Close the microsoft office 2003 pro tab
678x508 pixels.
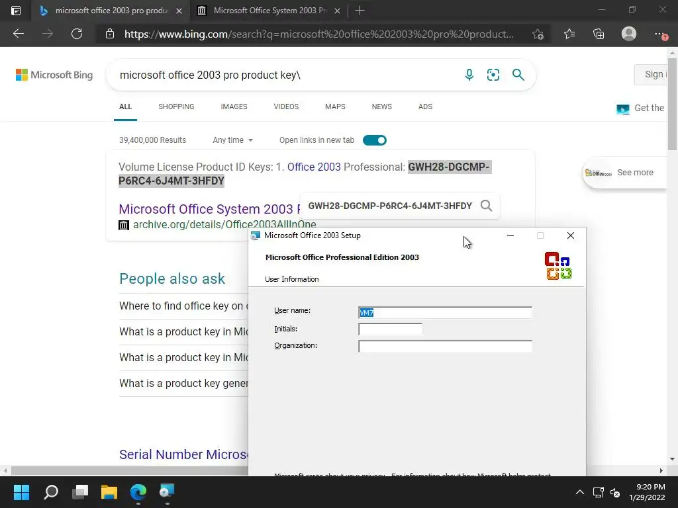[179, 11]
